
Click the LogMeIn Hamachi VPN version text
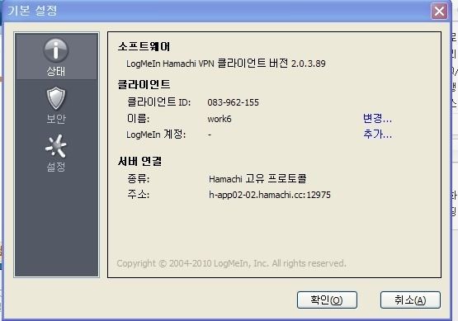(226, 64)
